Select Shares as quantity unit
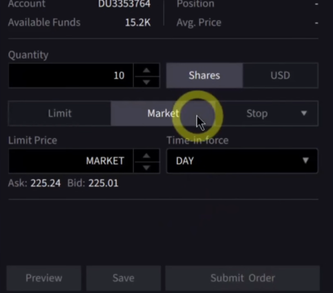 click(204, 76)
